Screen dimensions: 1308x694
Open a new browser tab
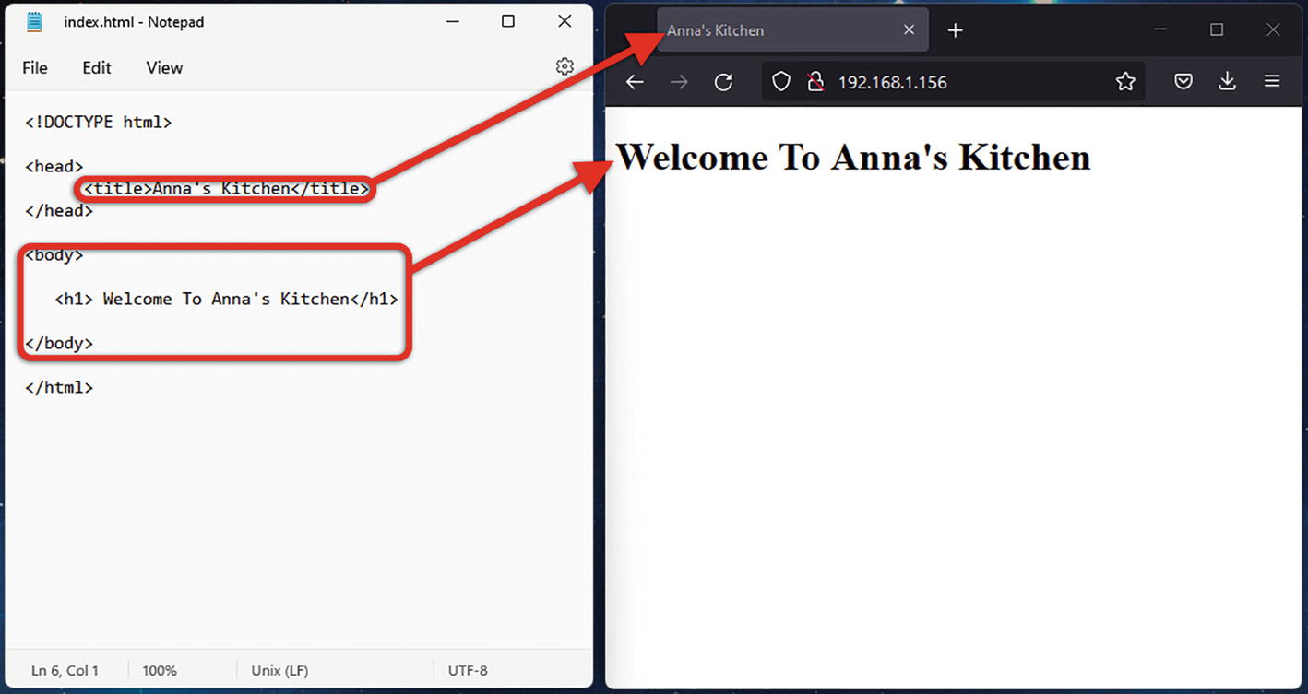[x=956, y=30]
